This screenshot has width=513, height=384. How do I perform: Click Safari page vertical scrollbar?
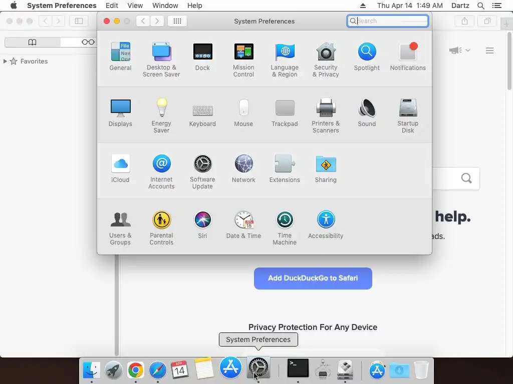point(509,61)
